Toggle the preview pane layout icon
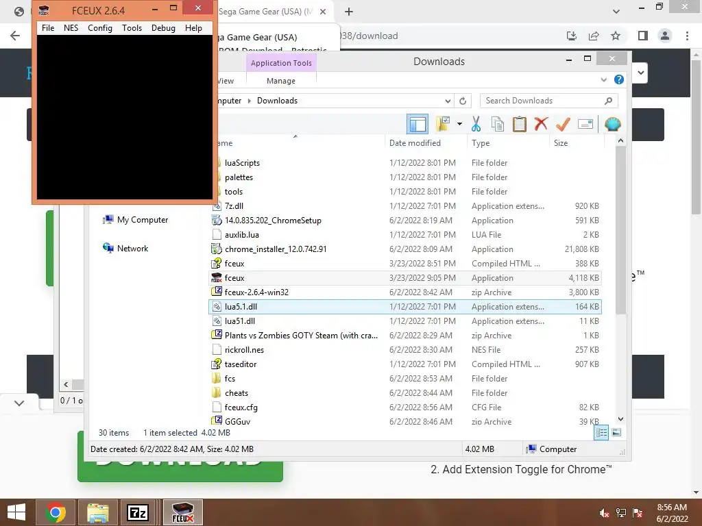The height and width of the screenshot is (526, 702). pyautogui.click(x=417, y=124)
